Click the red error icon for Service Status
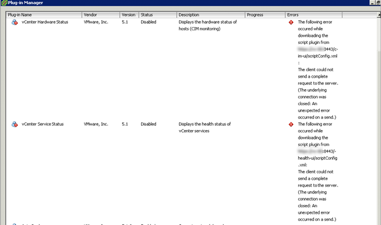381x225 pixels. coord(291,124)
